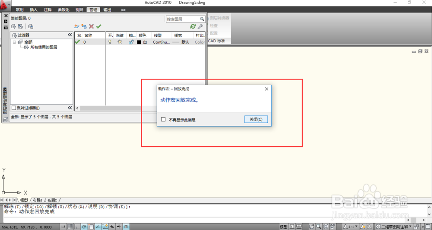Click the New Group Filter icon
The width and height of the screenshot is (432, 230).
[20, 26]
